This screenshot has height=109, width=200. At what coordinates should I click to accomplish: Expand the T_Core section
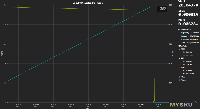180,80
